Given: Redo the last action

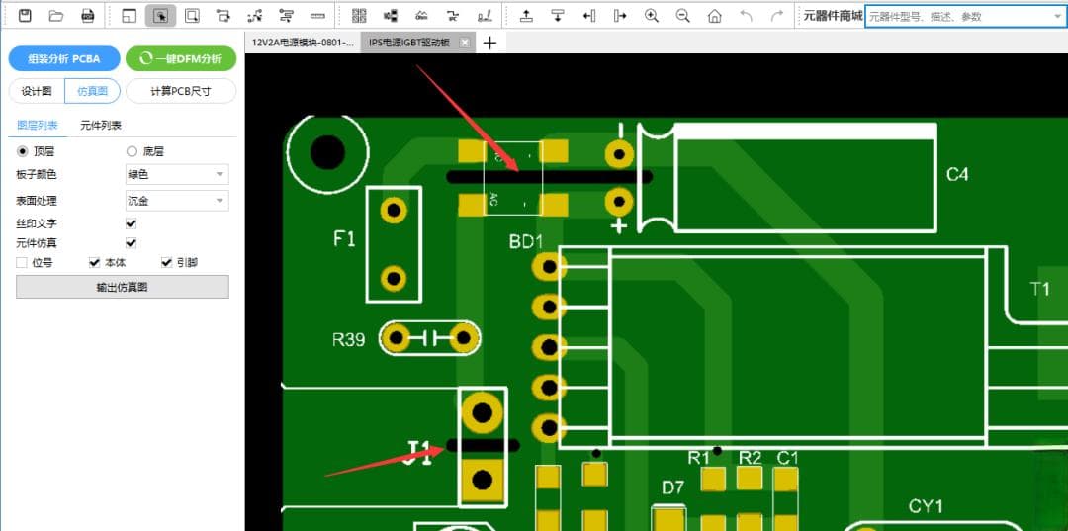Looking at the screenshot, I should pos(777,16).
